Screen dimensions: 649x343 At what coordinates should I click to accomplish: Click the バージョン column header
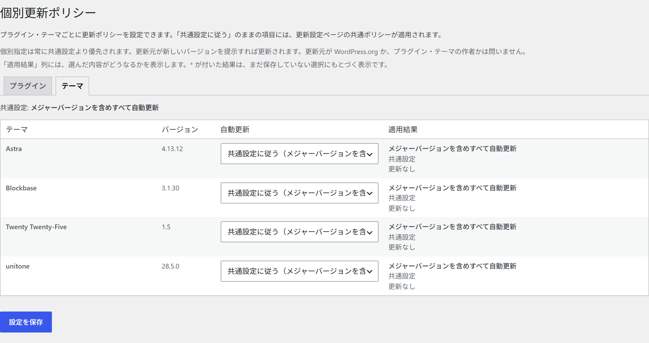180,130
